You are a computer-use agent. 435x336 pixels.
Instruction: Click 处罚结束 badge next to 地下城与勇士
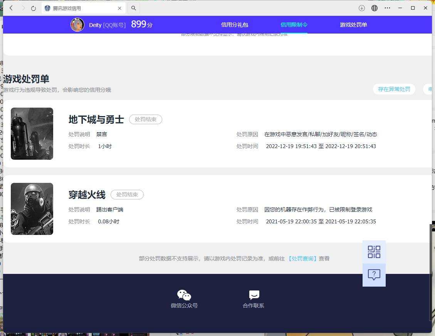[146, 120]
